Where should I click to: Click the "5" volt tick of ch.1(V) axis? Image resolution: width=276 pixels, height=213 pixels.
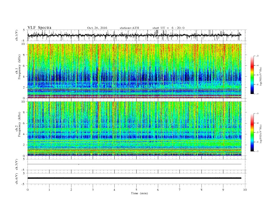(24, 30)
